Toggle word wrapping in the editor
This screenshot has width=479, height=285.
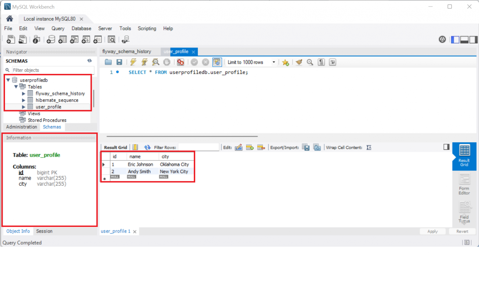pos(332,62)
